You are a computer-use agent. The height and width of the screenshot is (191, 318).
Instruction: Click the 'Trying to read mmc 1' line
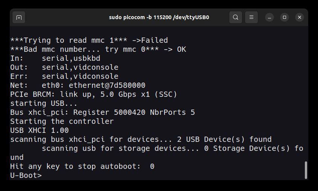pos(89,40)
